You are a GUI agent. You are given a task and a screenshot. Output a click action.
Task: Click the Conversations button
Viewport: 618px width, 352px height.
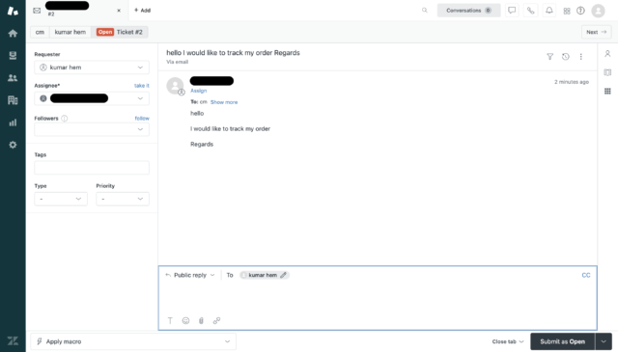coord(468,11)
